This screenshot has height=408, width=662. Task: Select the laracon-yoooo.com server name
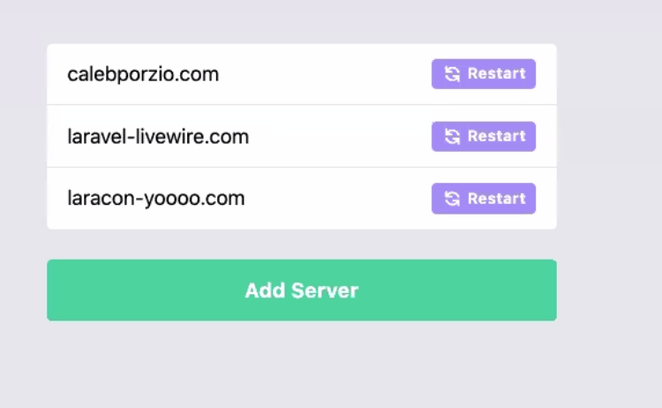pos(155,199)
